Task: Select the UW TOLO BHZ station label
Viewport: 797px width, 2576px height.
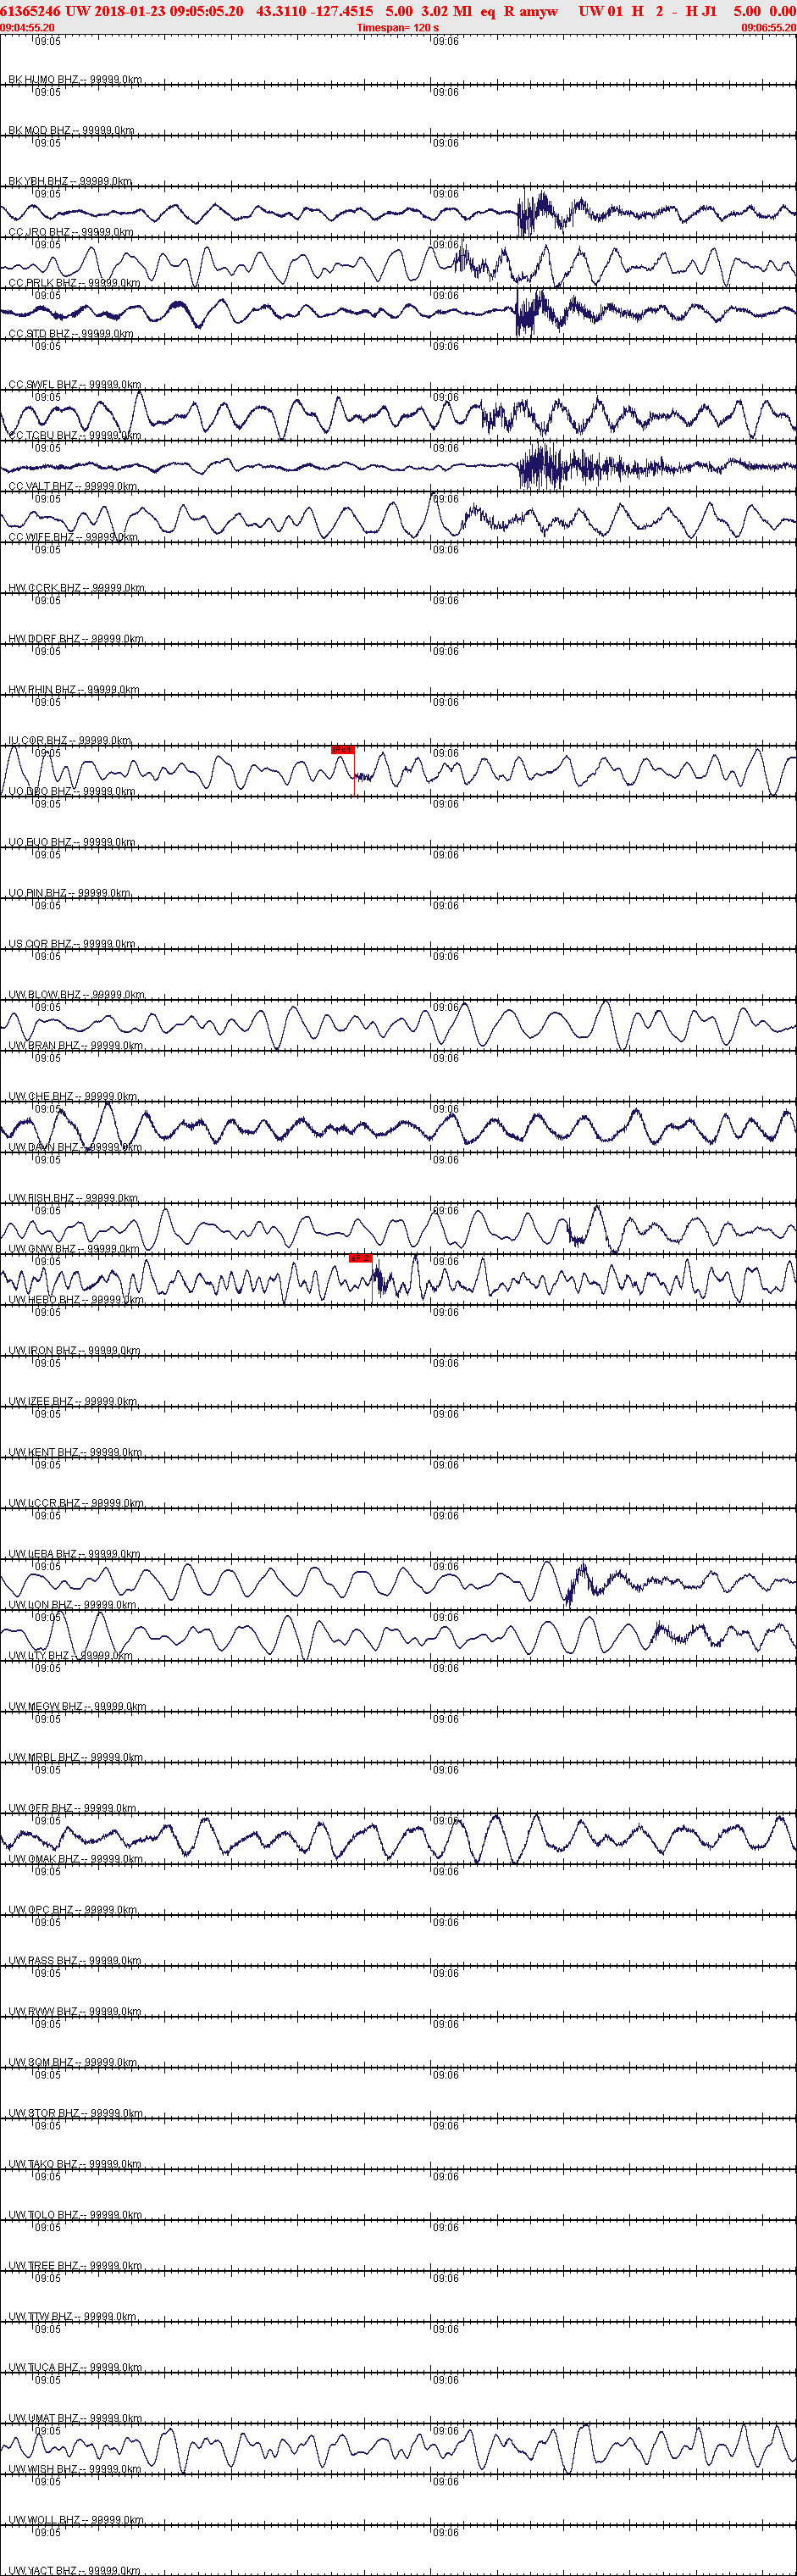Action: click(x=75, y=2215)
